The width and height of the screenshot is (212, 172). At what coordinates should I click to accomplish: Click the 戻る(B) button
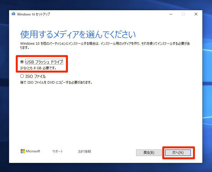click(x=149, y=152)
